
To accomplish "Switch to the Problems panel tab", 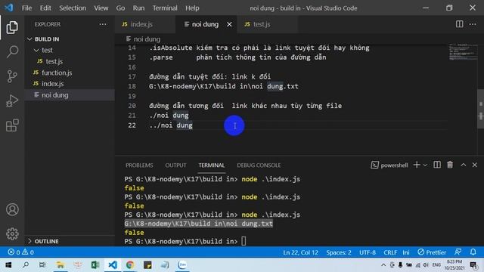I will click(x=139, y=165).
